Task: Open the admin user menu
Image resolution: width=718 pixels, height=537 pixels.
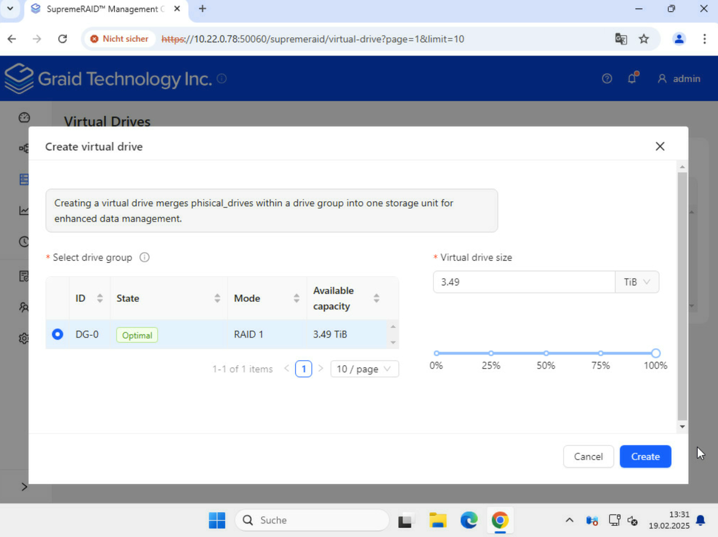Action: [x=679, y=79]
